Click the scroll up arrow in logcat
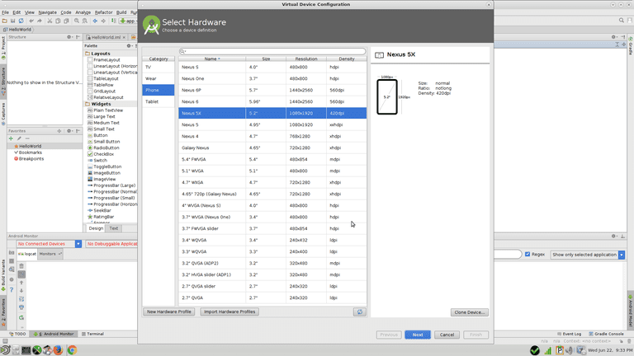This screenshot has height=356, width=634. pos(21,283)
